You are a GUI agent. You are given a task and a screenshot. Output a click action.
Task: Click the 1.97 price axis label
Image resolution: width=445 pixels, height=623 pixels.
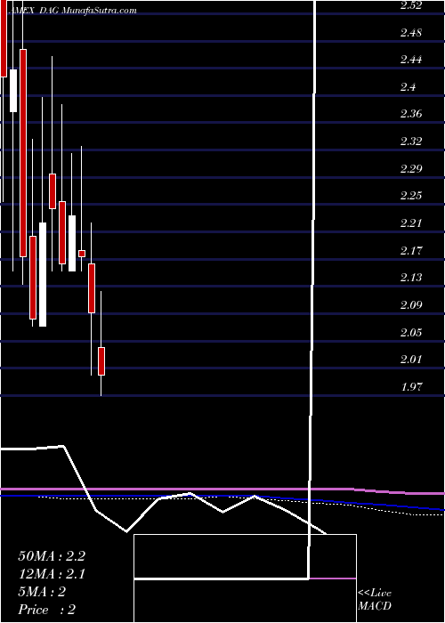click(x=411, y=386)
